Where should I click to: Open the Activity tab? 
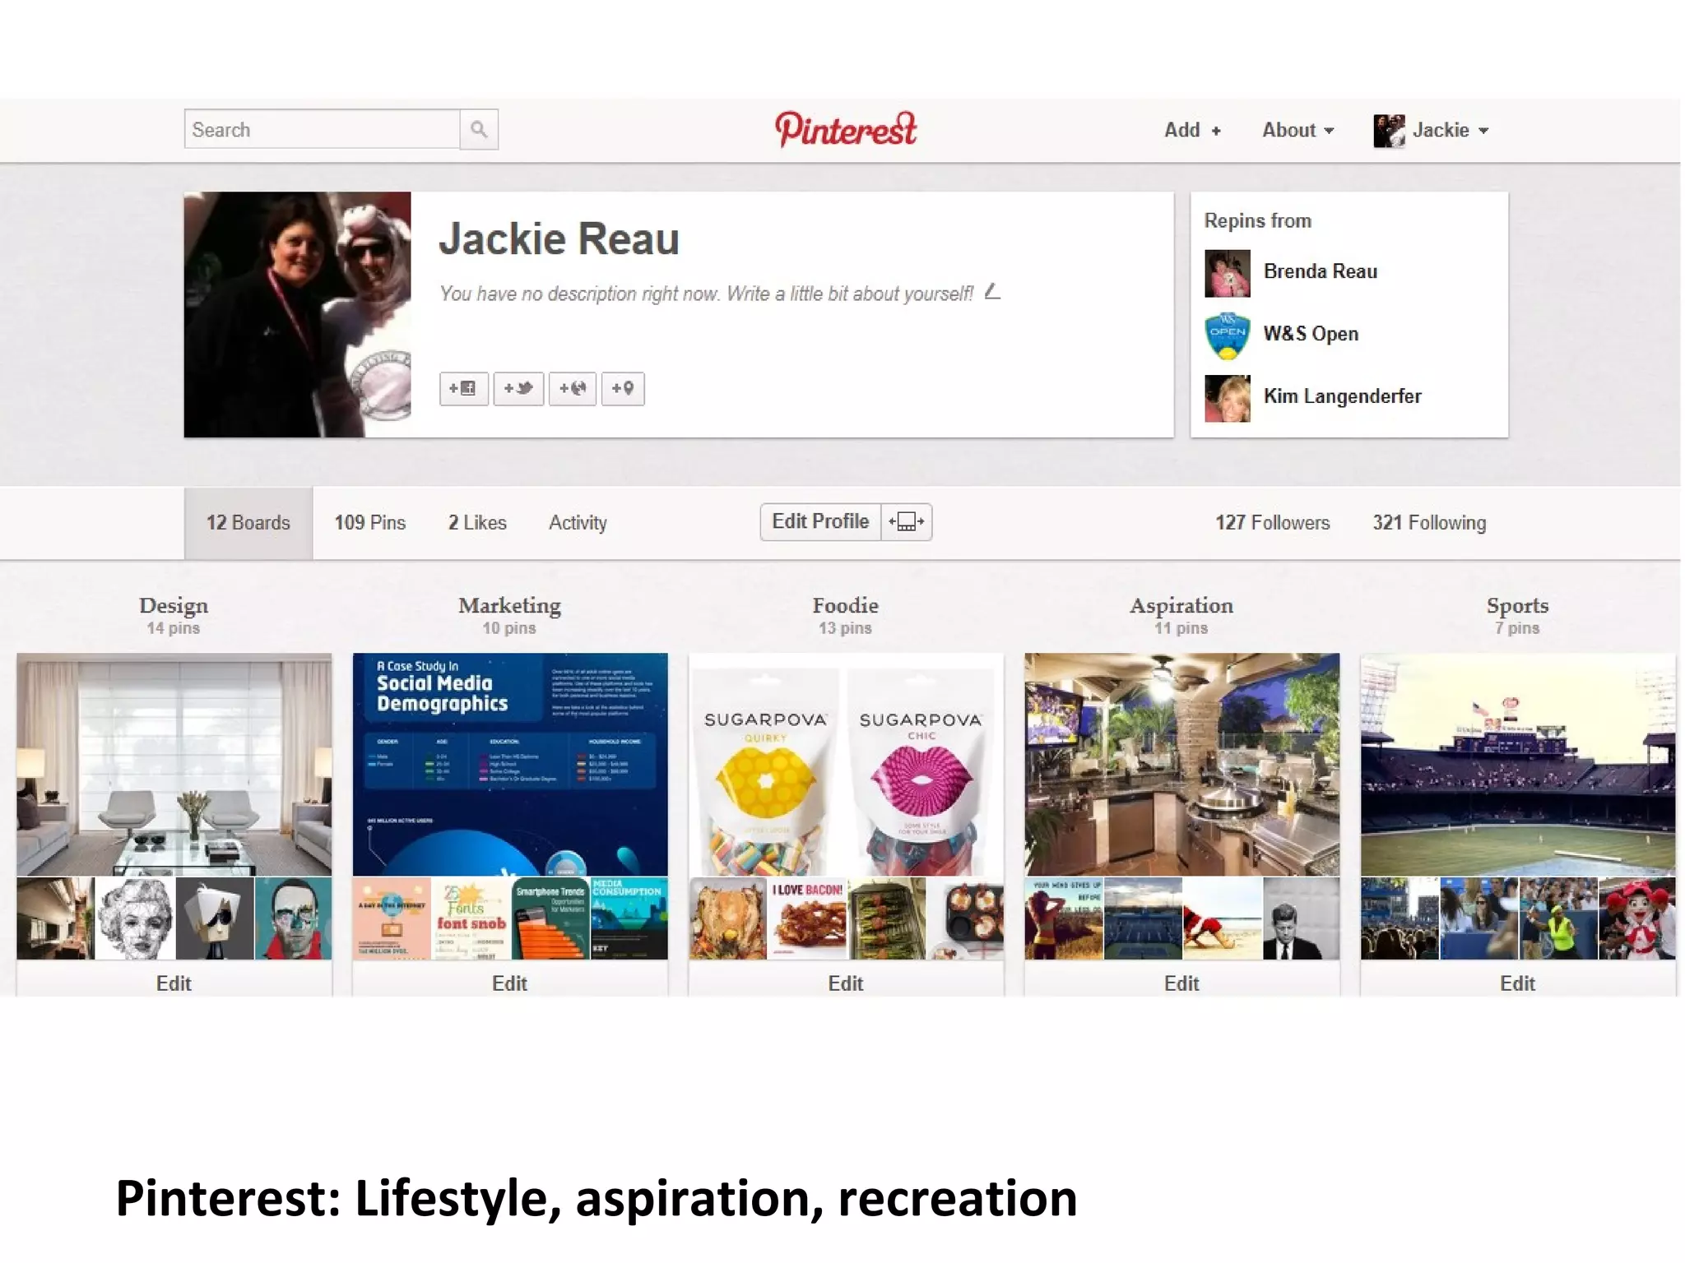tap(578, 523)
